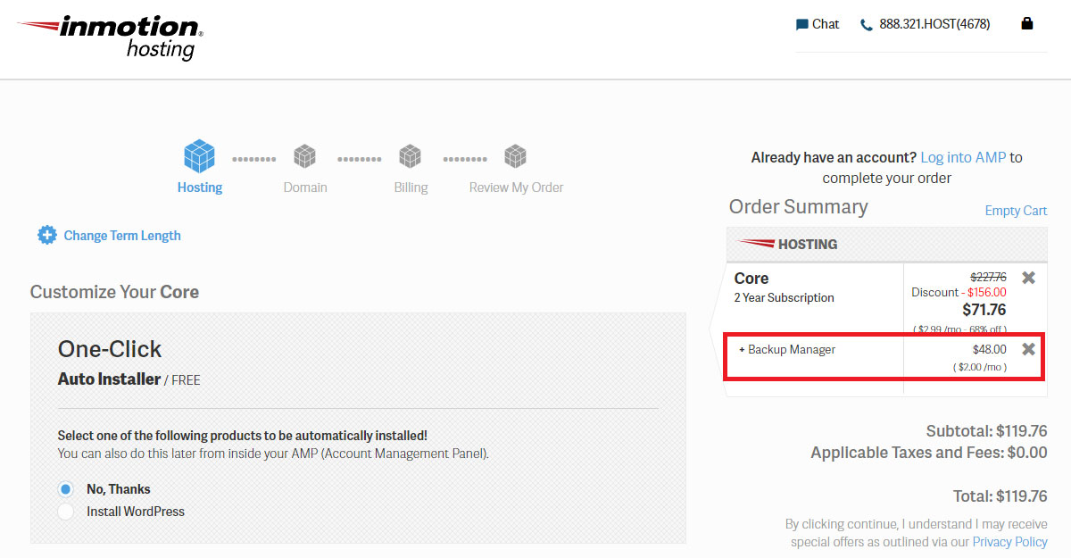
Task: Go to the Domain step label
Action: (305, 187)
